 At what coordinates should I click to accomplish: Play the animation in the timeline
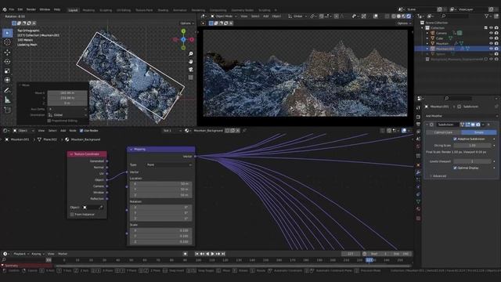coord(213,254)
